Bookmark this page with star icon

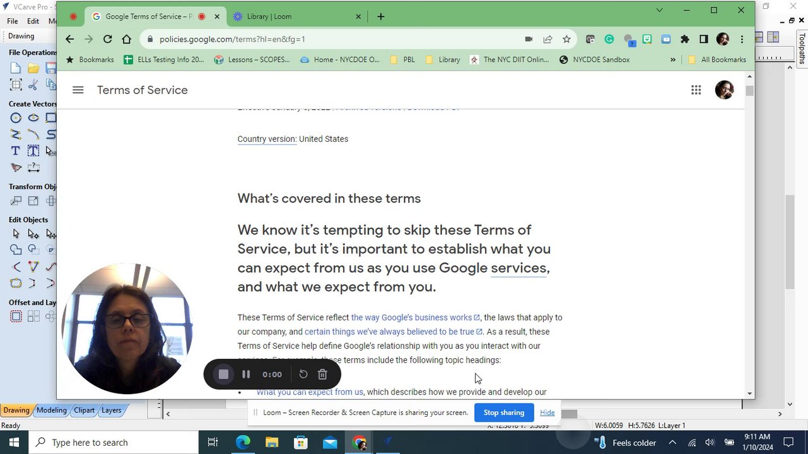[x=566, y=39]
